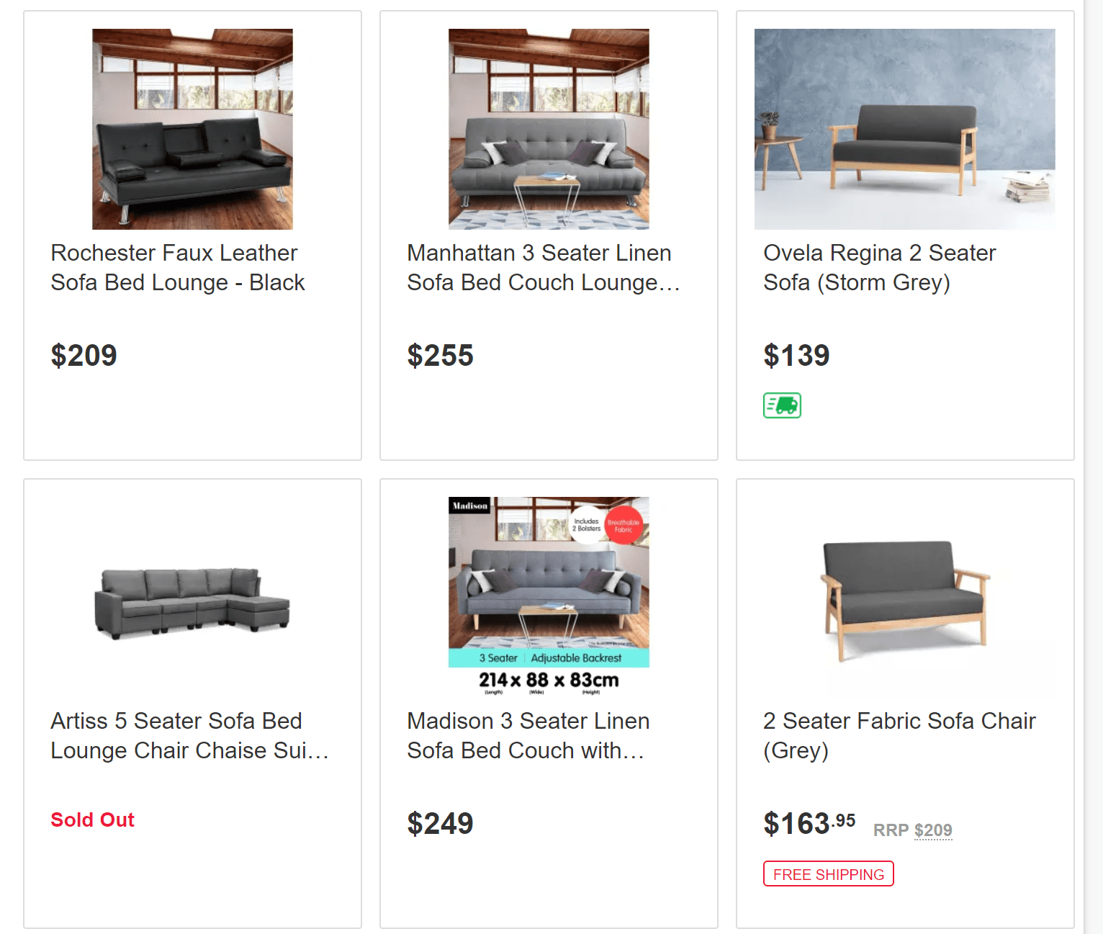Open the Manhattan 3 Seater sofa image
This screenshot has height=934, width=1103.
(x=549, y=129)
